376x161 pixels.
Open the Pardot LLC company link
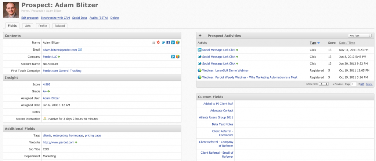point(50,57)
